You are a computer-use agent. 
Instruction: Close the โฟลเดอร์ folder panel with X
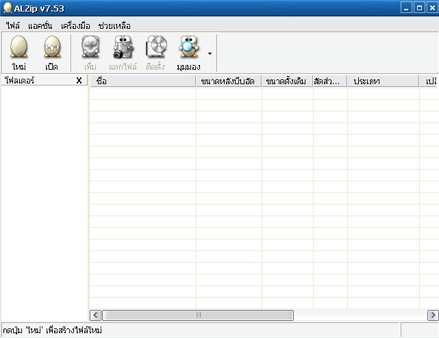coord(79,81)
